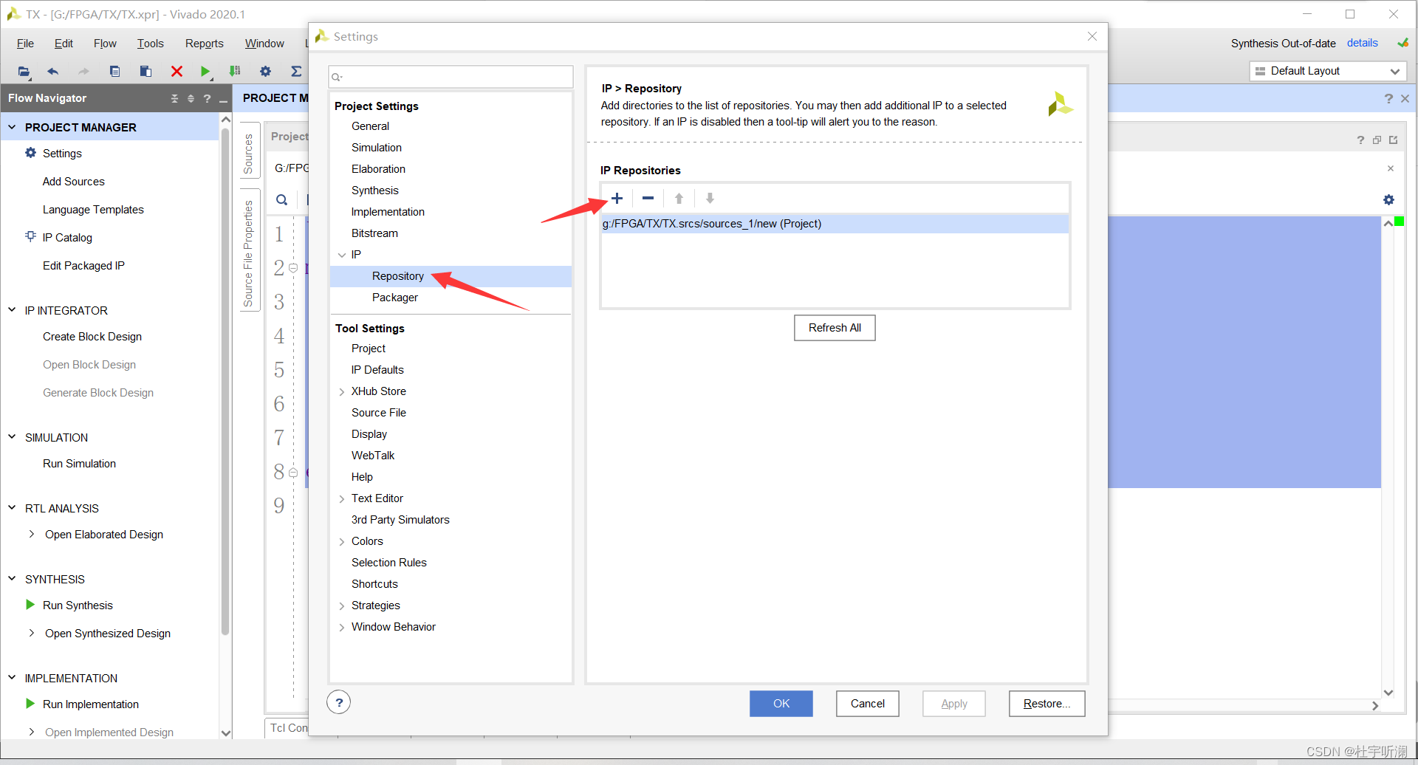Open the Flow menu
This screenshot has height=765, width=1418.
click(x=105, y=44)
